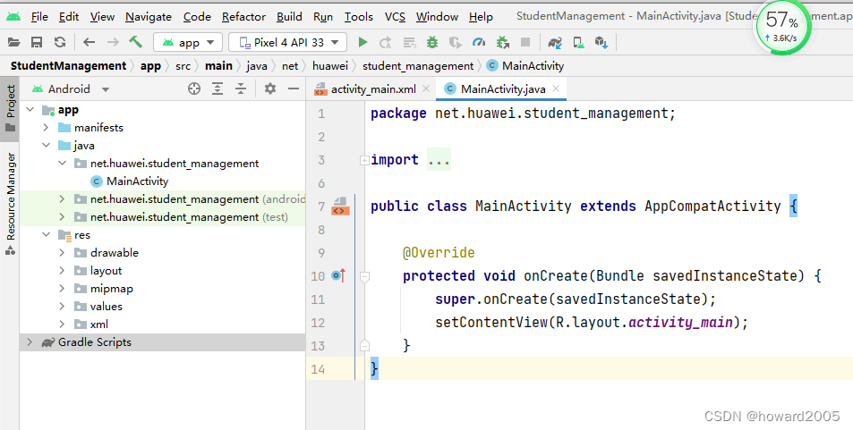Image resolution: width=853 pixels, height=430 pixels.
Task: Click the Back navigation arrow
Action: [90, 42]
